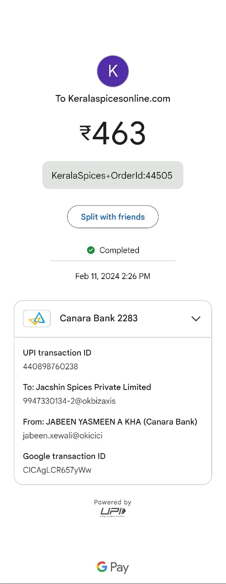
Task: Tap the KeralaSpices+OrderId:44505 note chip
Action: click(113, 175)
